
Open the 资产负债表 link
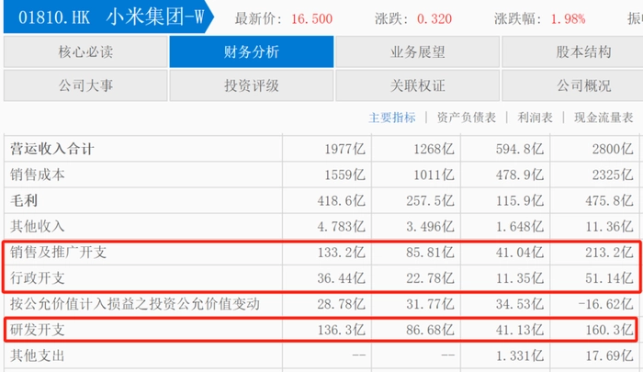click(467, 118)
